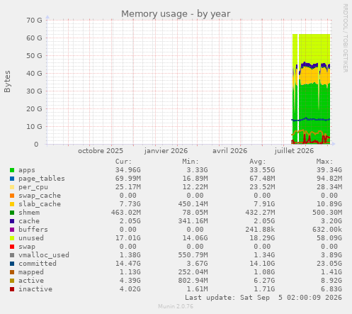
Task: Click the '70 G' y-axis label
Action: 34,21
